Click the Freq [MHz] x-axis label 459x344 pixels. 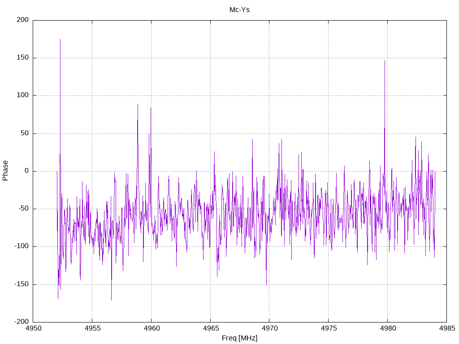[x=239, y=338]
